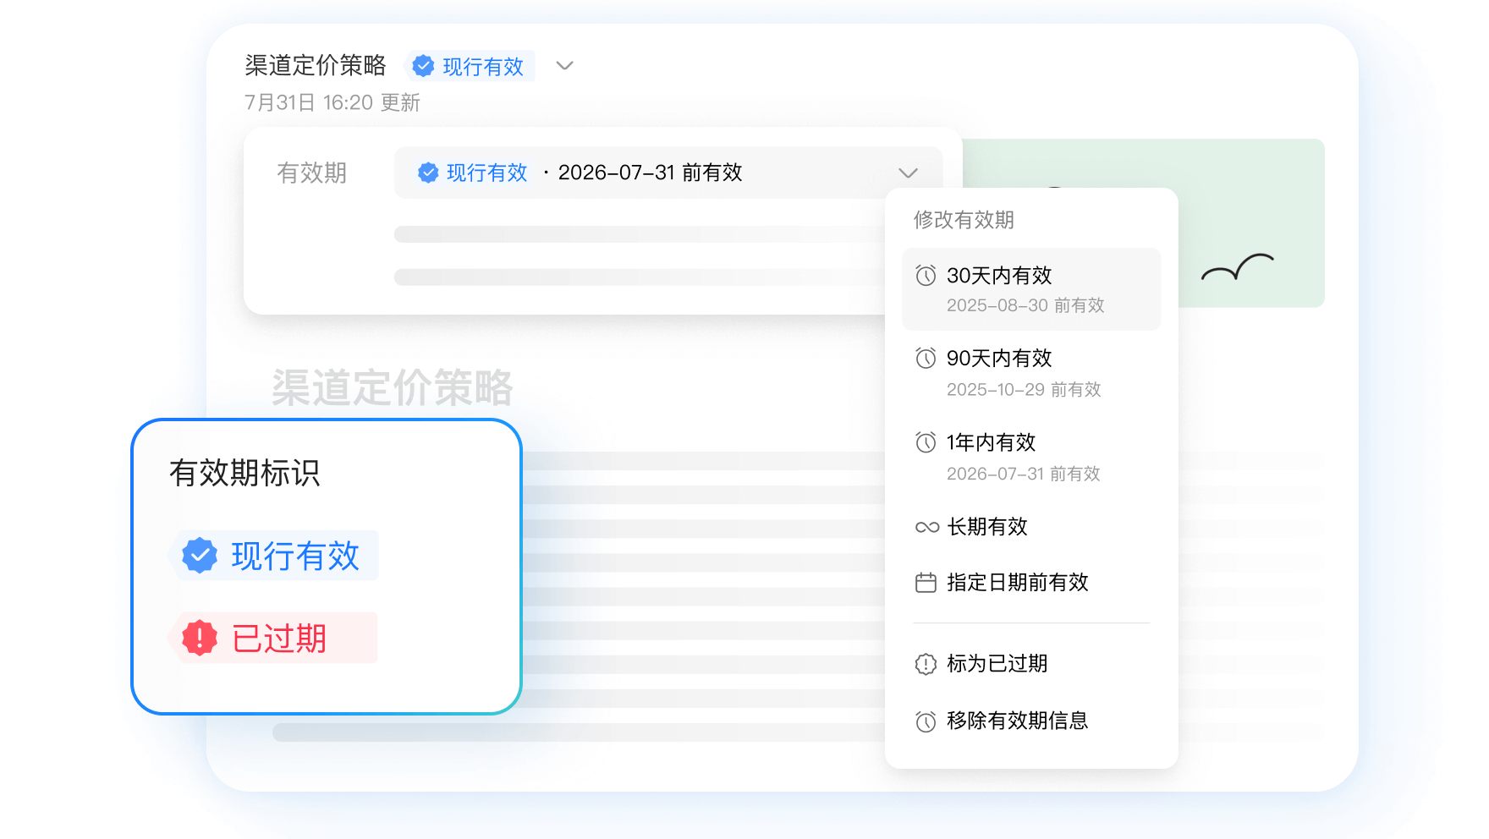Click the 7月31日 16:20 更新 timestamp
The image size is (1489, 839).
pos(333,103)
